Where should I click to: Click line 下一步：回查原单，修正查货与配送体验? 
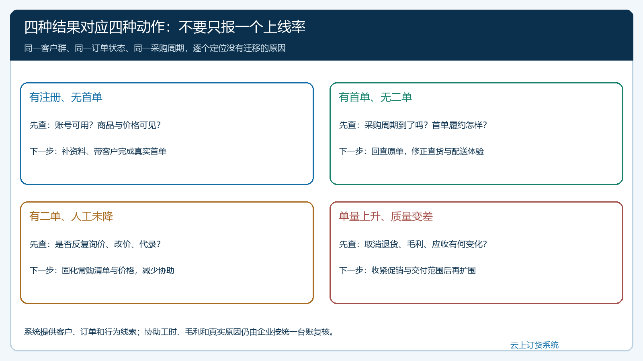coord(412,151)
